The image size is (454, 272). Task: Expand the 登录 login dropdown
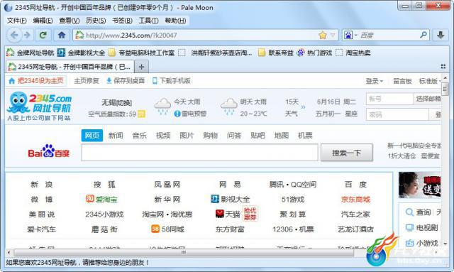[x=374, y=81]
